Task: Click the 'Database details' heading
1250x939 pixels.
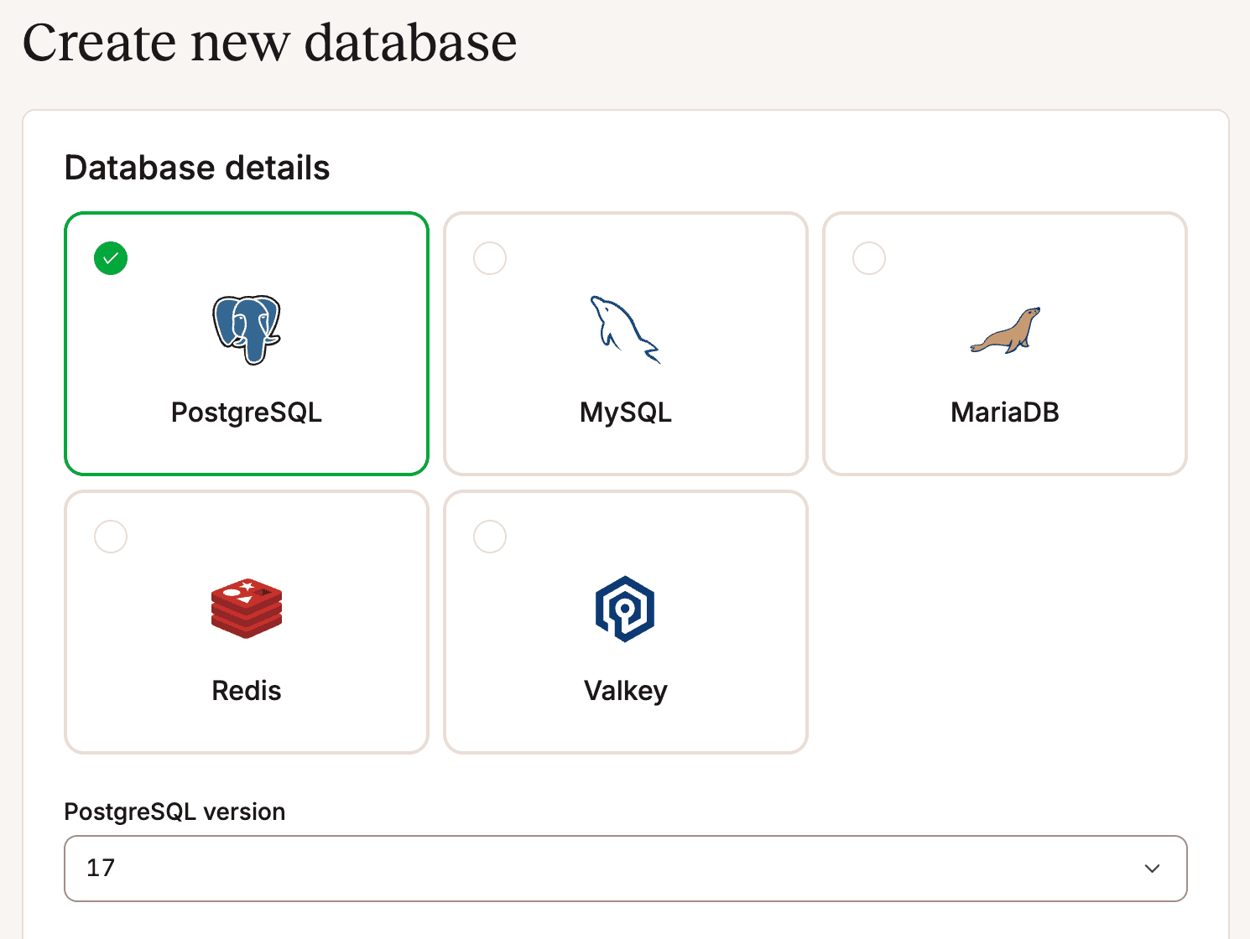Action: 197,168
